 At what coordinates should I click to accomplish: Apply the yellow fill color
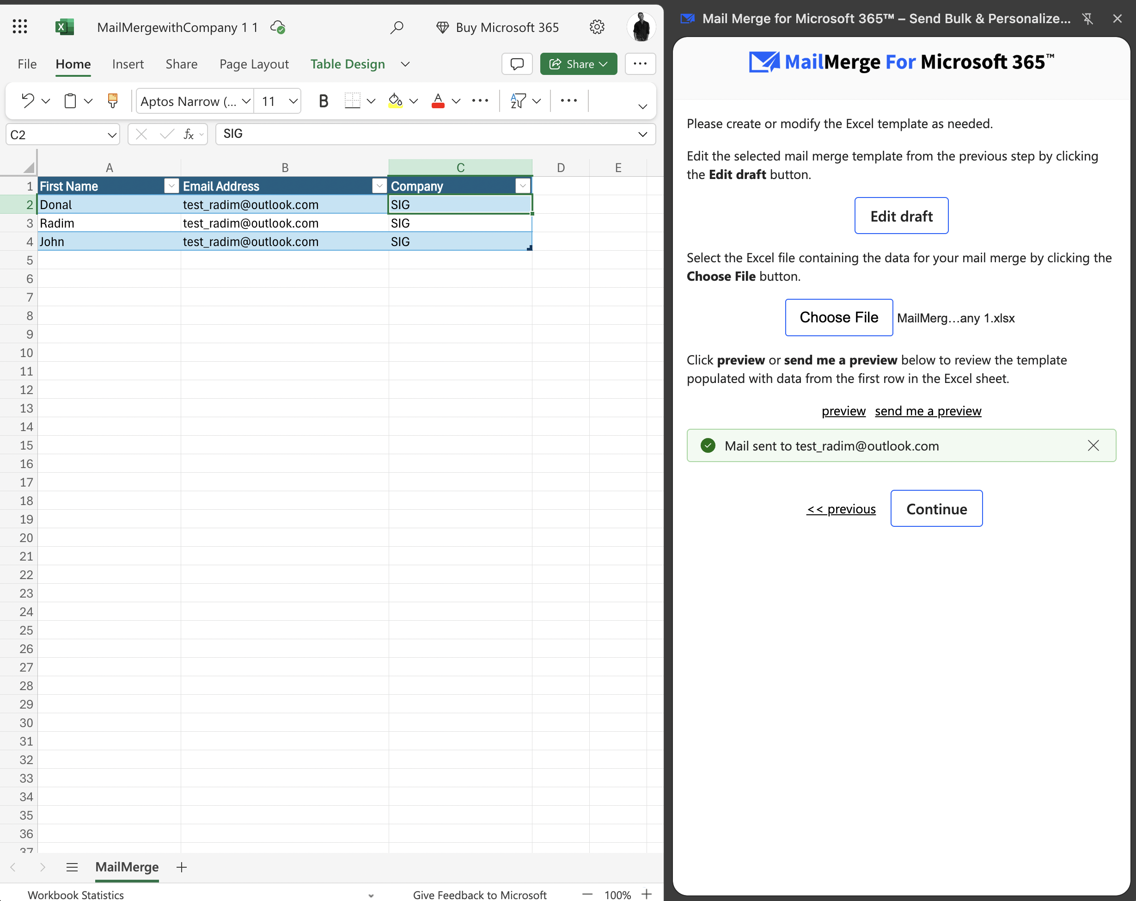point(395,100)
